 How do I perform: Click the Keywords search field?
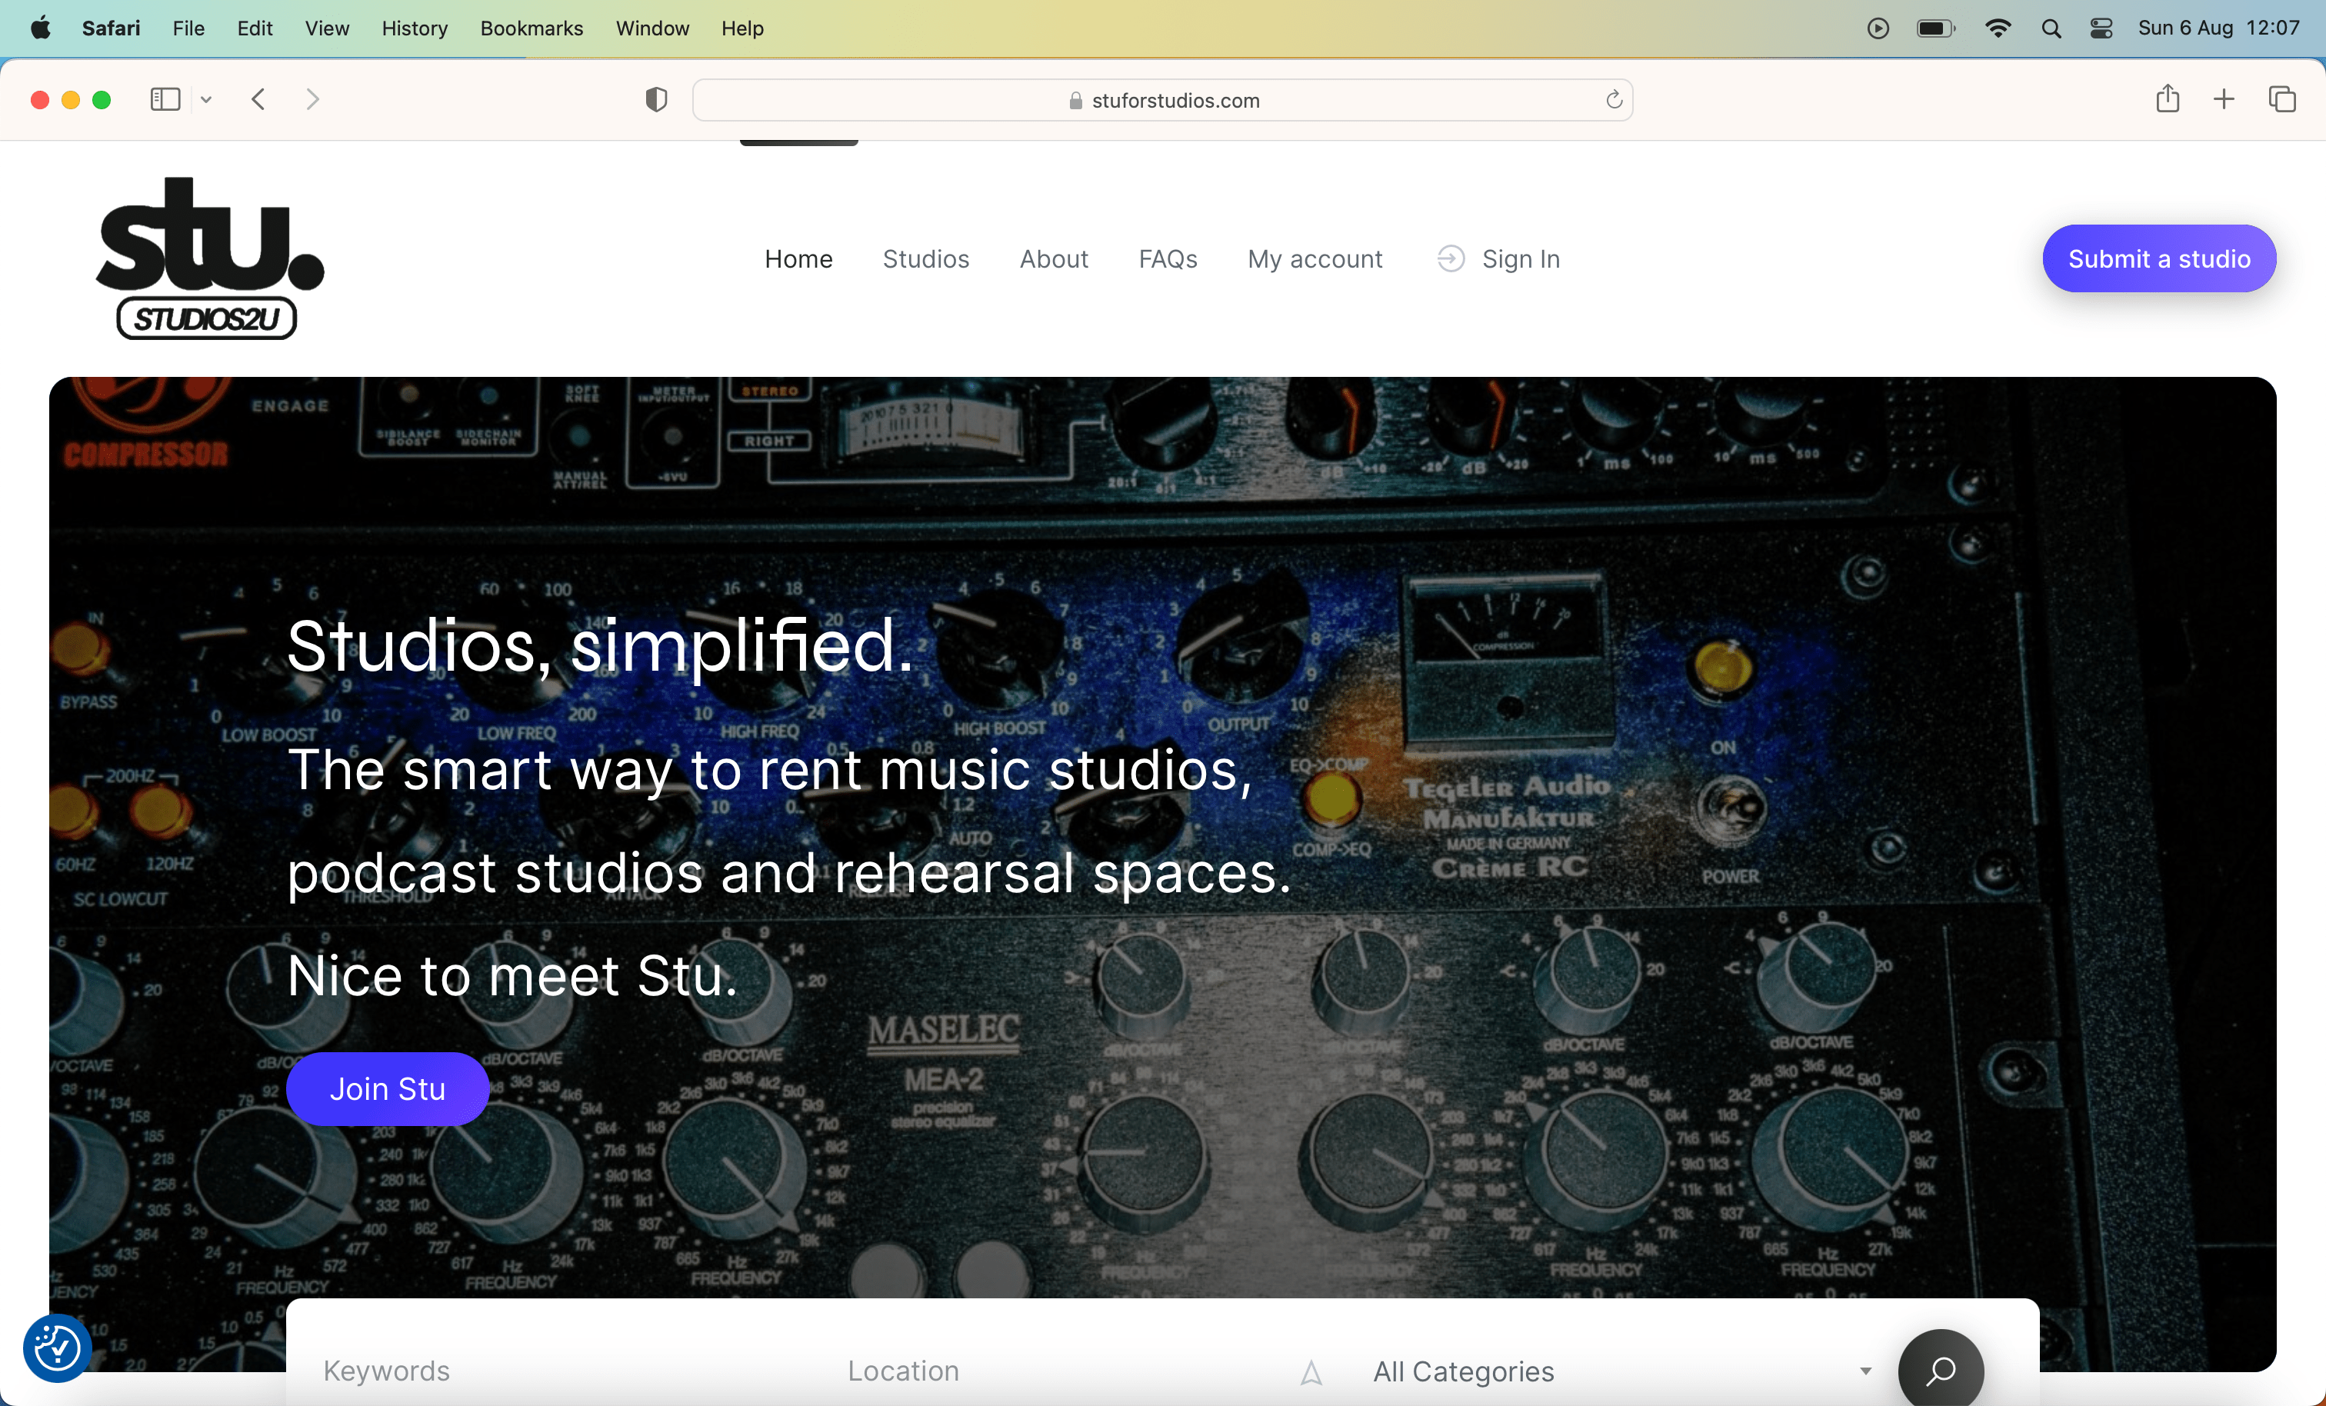pyautogui.click(x=566, y=1371)
